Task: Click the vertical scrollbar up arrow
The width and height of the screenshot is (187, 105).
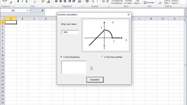Action: coord(185,20)
